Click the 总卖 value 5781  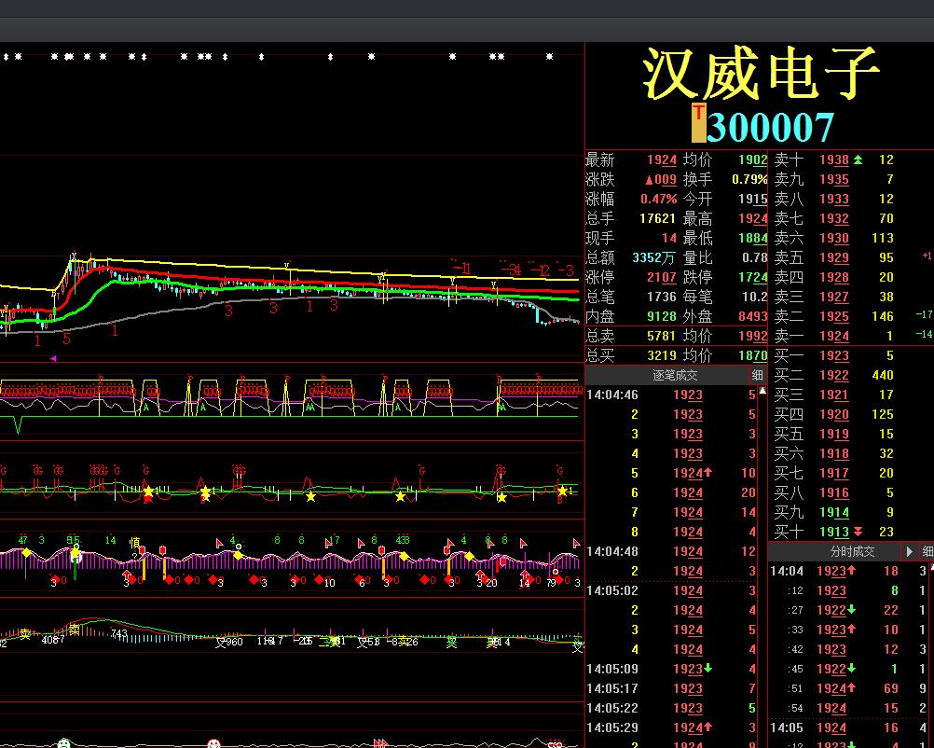[x=661, y=336]
